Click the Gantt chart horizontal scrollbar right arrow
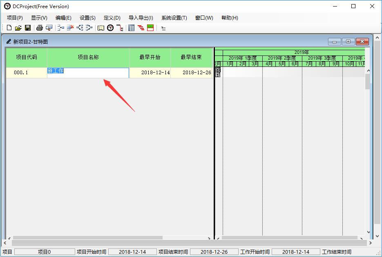 point(362,239)
